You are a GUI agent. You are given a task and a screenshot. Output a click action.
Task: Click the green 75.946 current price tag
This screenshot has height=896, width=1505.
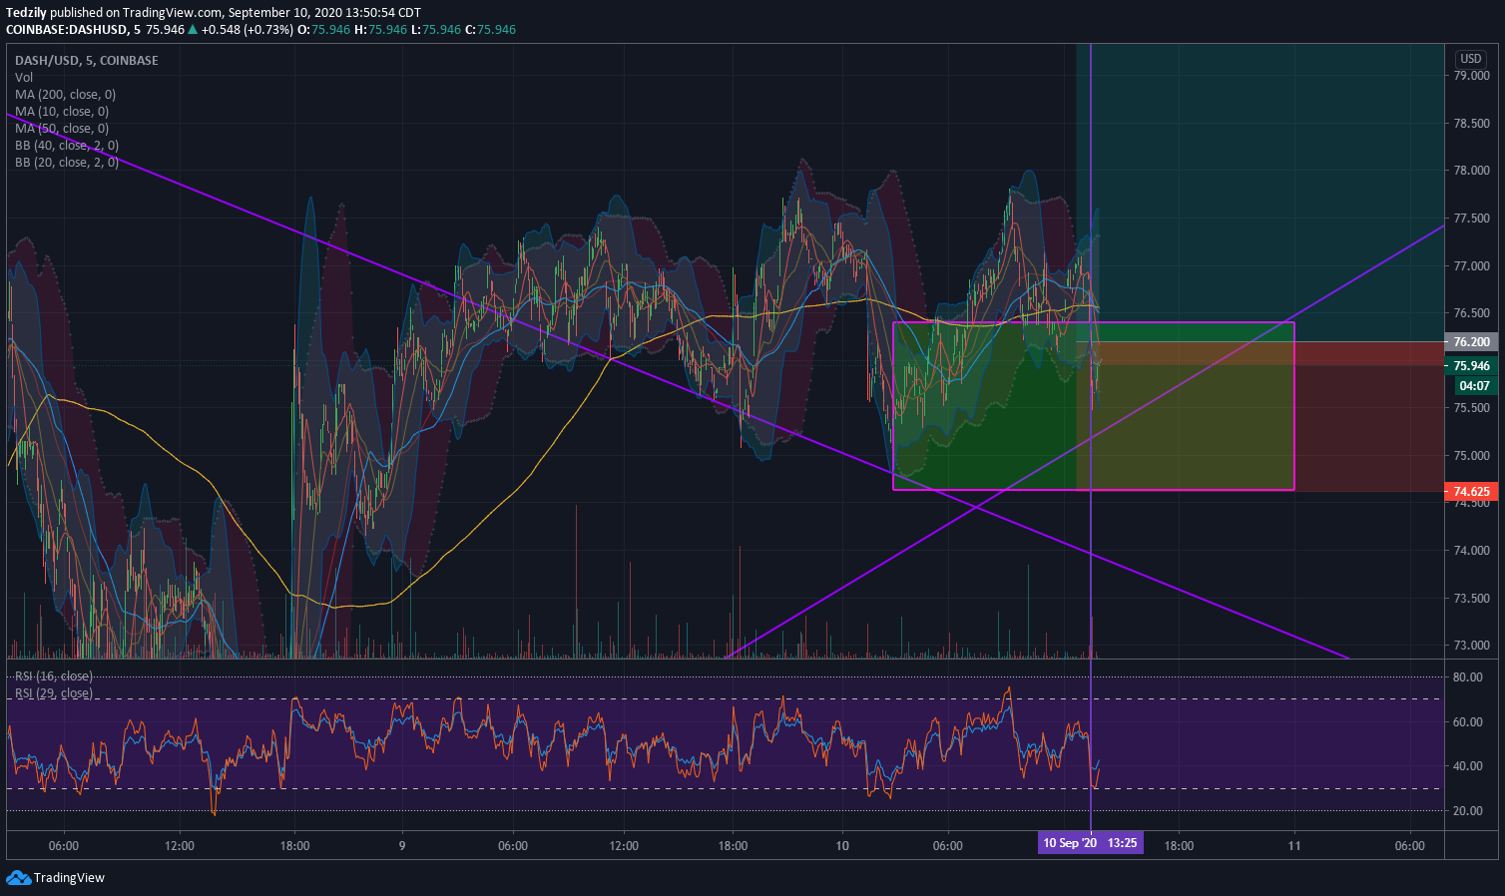(1471, 366)
